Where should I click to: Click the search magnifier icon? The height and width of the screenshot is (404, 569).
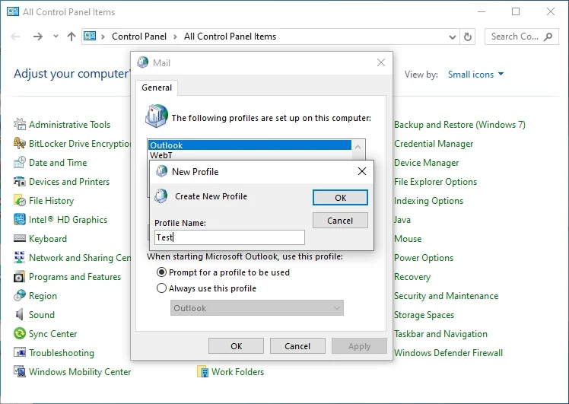click(x=548, y=37)
